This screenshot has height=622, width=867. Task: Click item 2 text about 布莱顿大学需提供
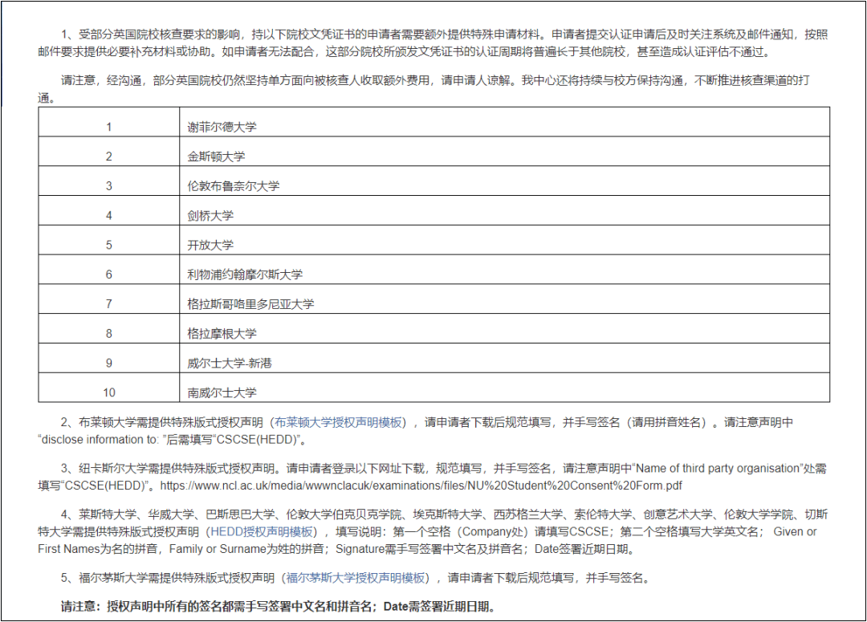[x=415, y=431]
